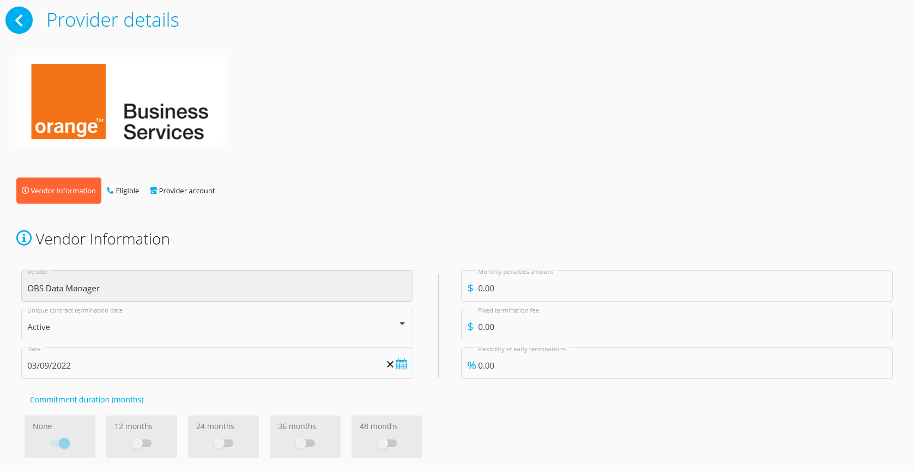Expand the Unique contract termination date dropdown
This screenshot has width=914, height=471.
click(x=402, y=324)
